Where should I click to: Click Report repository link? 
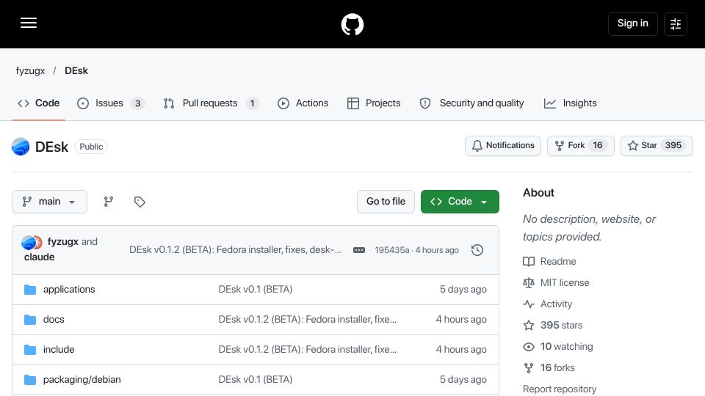(x=560, y=389)
